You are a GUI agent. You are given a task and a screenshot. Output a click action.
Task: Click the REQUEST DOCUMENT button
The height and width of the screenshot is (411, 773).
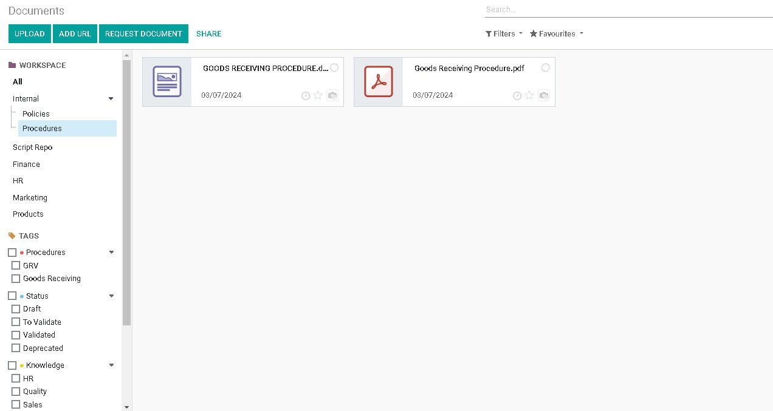point(143,33)
